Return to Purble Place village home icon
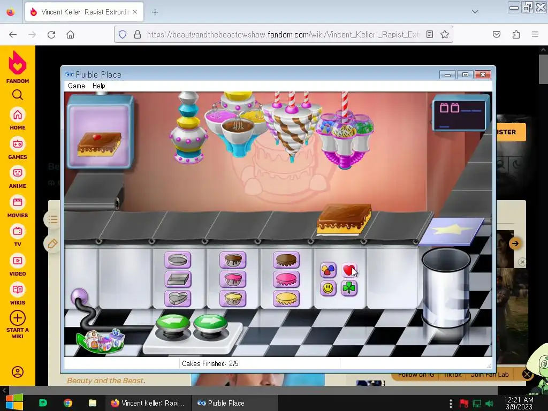Screen dimensions: 548x411 [101, 340]
